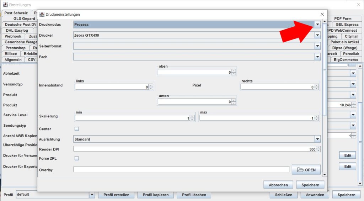Viewport: 364px width, 201px height.
Task: Click the field showing 10.246 in Einstellungen
Action: click(x=339, y=105)
